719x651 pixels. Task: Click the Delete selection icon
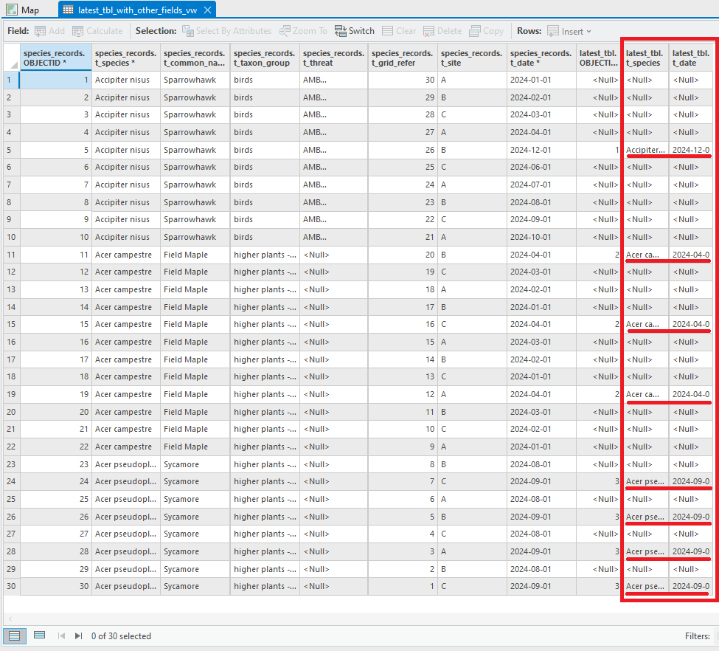pos(428,31)
